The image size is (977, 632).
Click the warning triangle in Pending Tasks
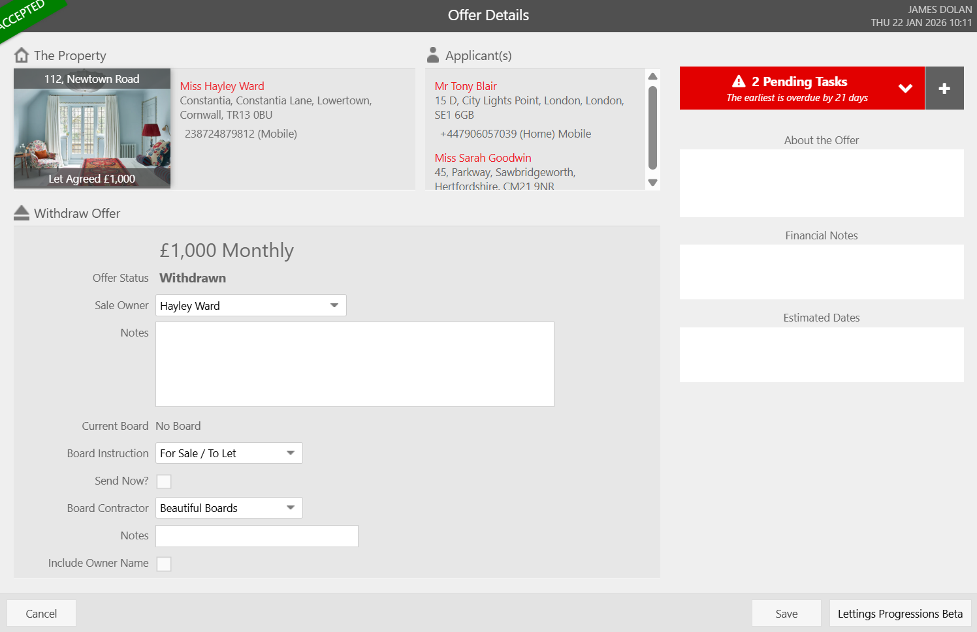click(x=739, y=81)
